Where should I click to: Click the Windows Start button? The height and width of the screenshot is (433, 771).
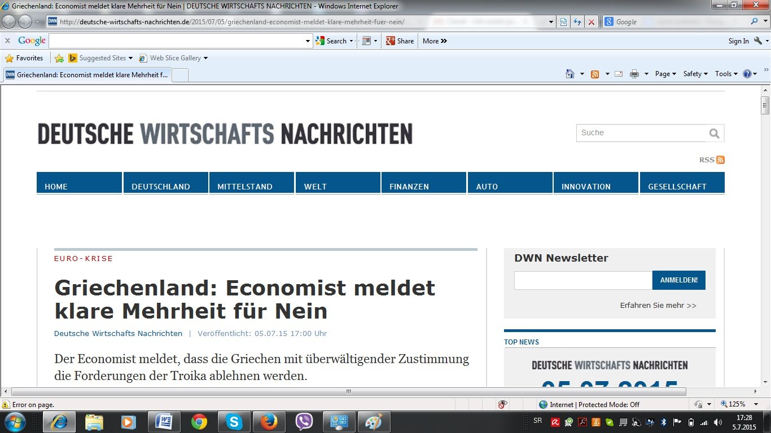click(15, 422)
